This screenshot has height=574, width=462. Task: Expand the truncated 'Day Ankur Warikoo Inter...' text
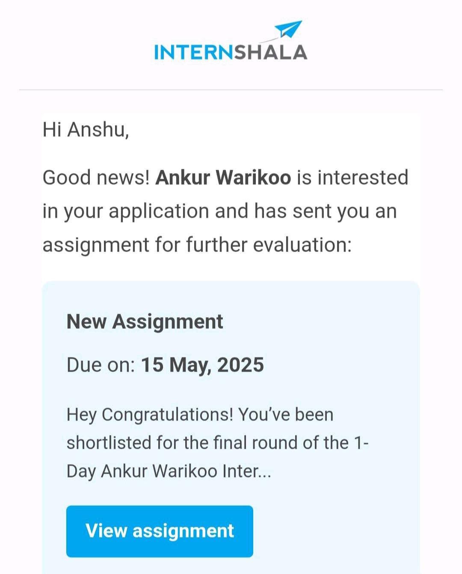169,471
